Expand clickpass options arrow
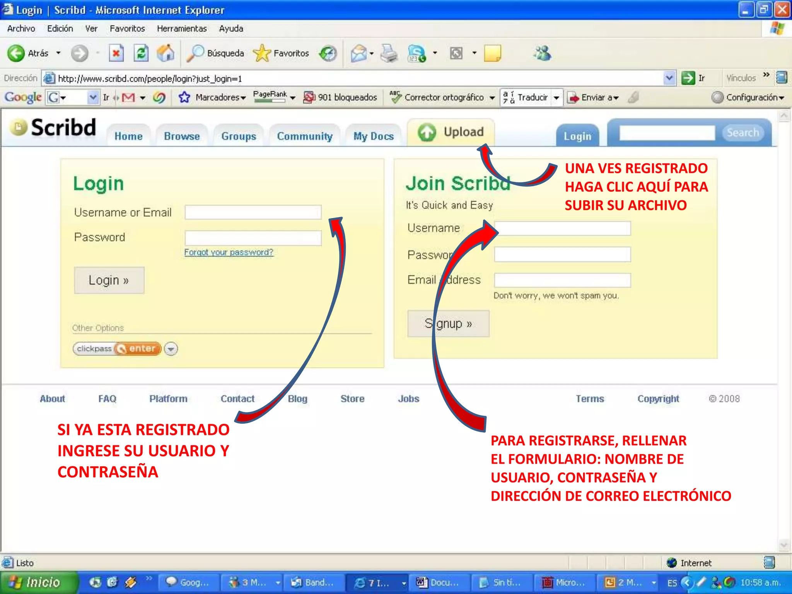This screenshot has height=594, width=792. pyautogui.click(x=171, y=349)
